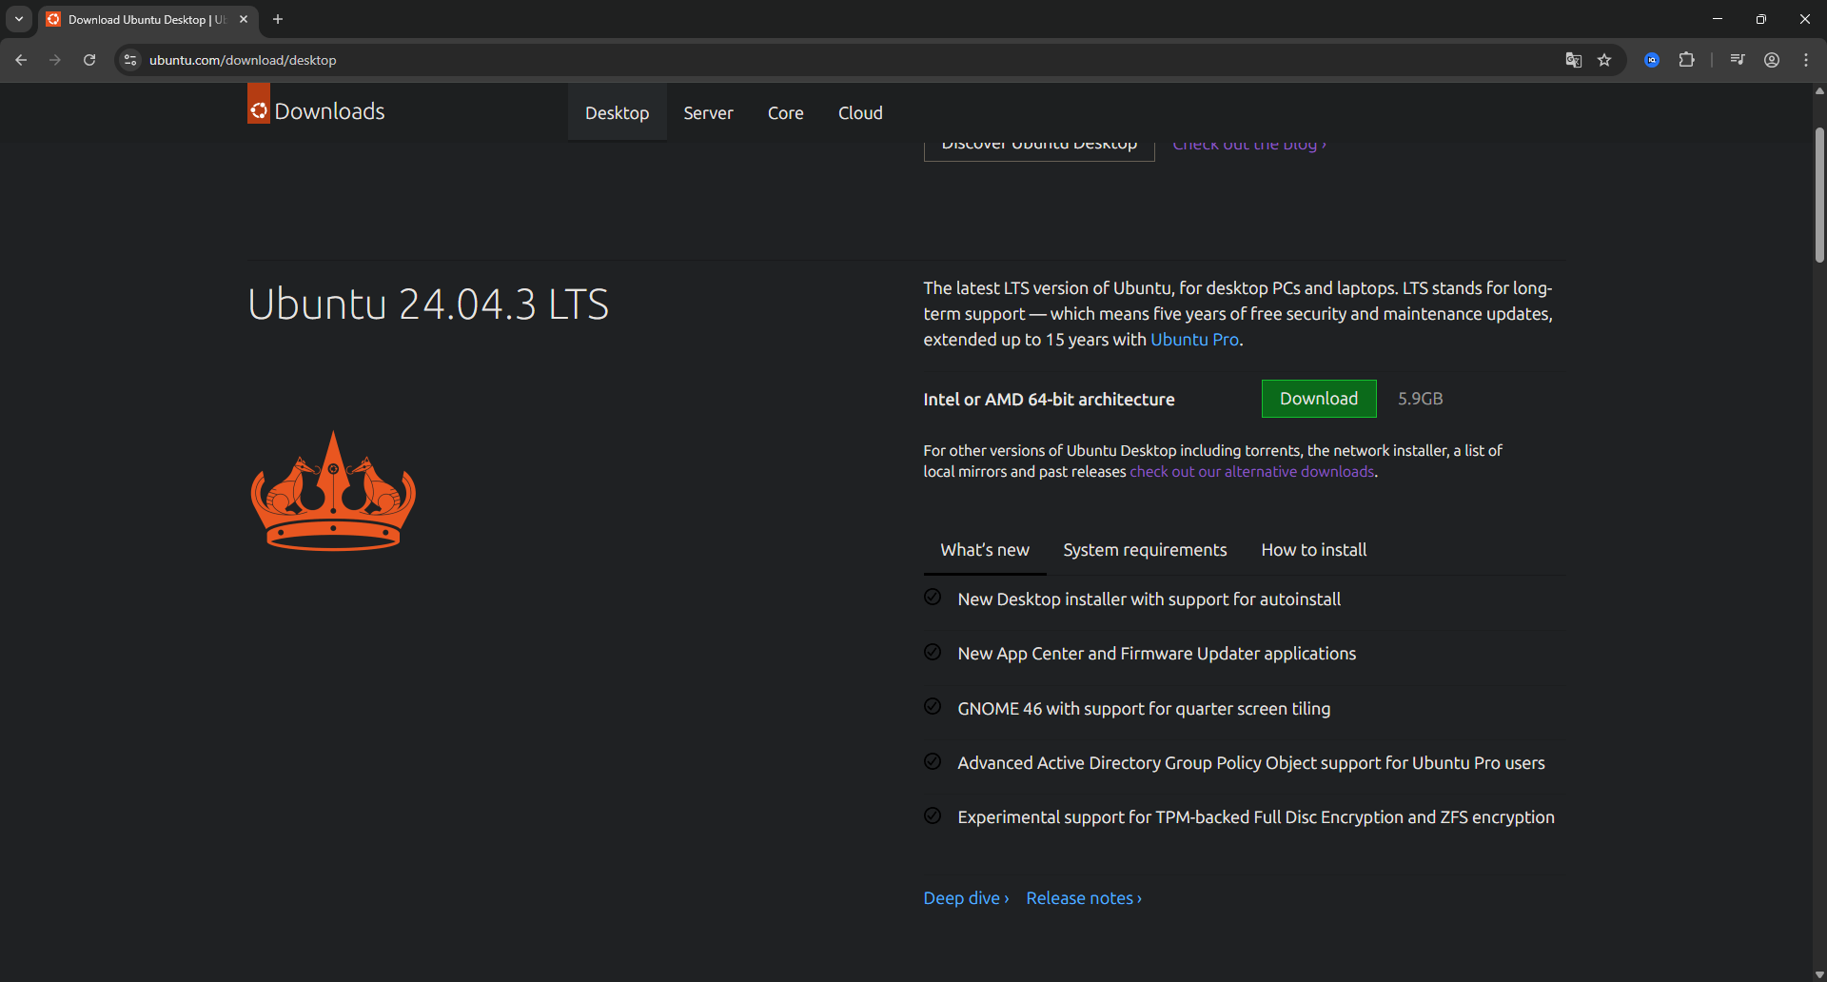Open the browser extensions puzzle icon

point(1687,59)
